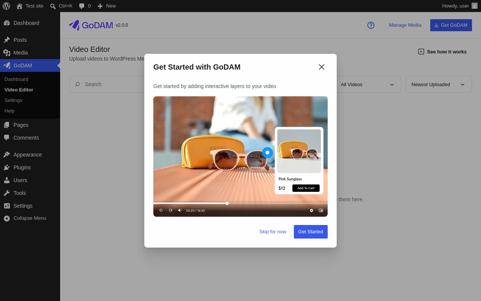Select GoDAM in sidebar

30,65
